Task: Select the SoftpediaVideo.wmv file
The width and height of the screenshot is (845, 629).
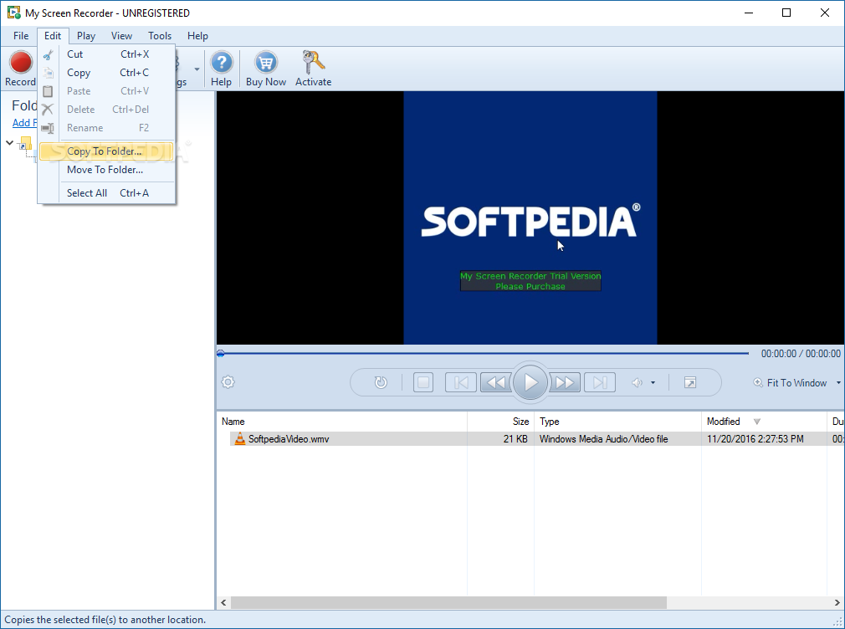Action: (x=289, y=439)
